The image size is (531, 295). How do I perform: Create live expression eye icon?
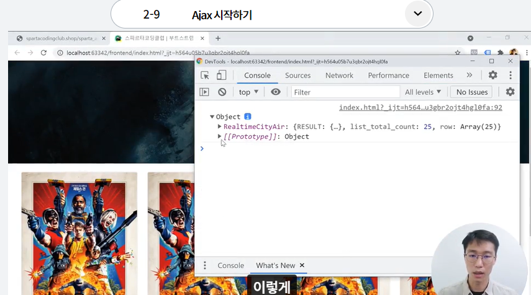point(276,92)
